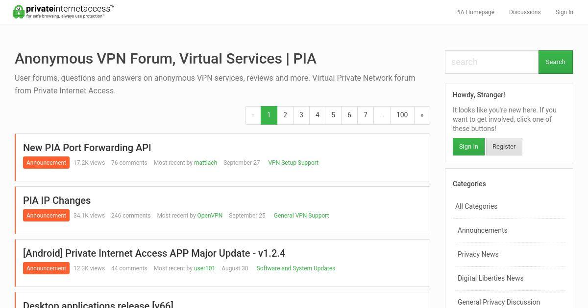Click the green Search button

(556, 62)
